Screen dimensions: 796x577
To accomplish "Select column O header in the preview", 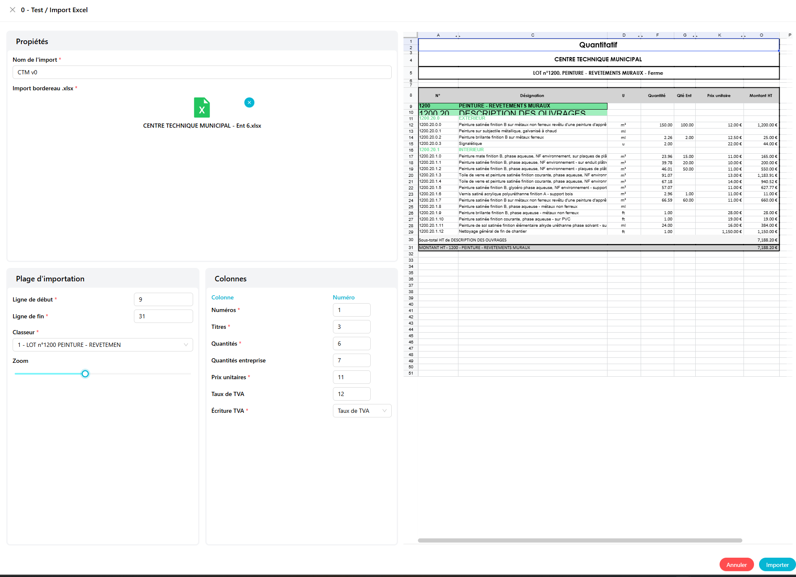I will [762, 35].
